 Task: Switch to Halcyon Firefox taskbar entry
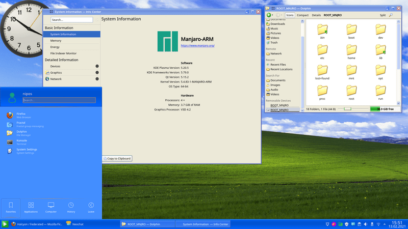coord(37,224)
